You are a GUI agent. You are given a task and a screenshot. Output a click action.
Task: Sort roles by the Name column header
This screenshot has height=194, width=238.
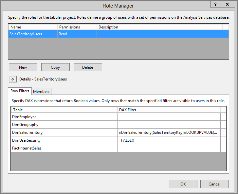click(x=33, y=27)
